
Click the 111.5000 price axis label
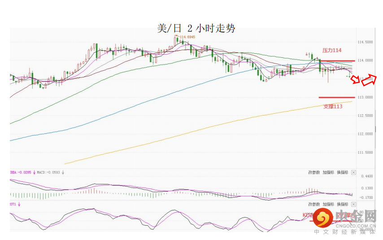coord(365,153)
